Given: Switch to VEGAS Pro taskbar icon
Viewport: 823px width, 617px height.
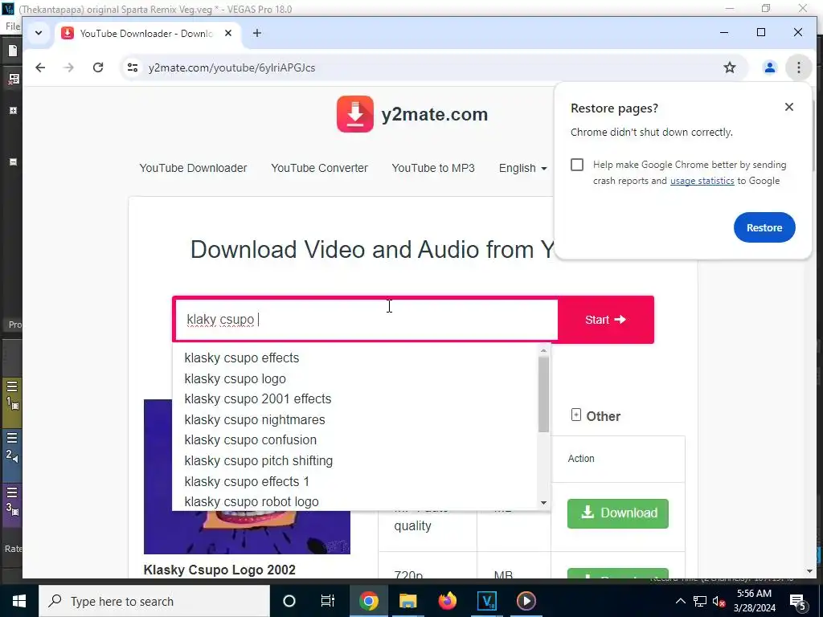Looking at the screenshot, I should 486,601.
